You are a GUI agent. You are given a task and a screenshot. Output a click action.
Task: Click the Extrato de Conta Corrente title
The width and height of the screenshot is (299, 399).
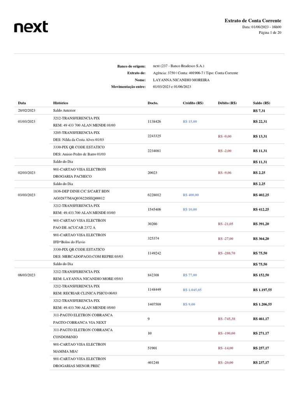pos(253,20)
